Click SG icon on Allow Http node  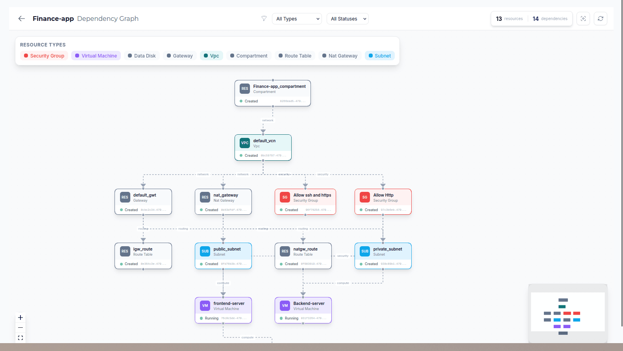(x=365, y=197)
